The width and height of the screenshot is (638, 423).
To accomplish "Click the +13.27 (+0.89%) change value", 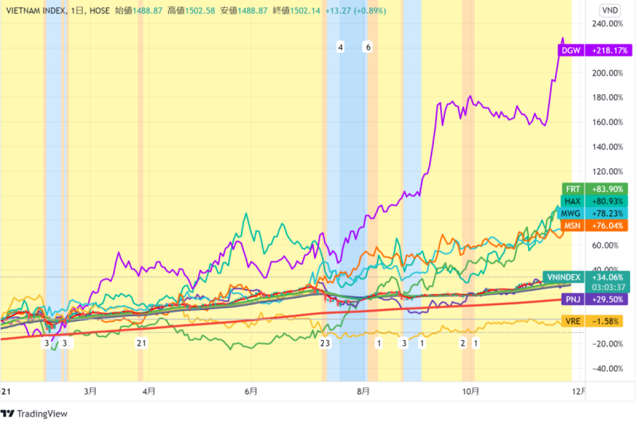I will (356, 10).
